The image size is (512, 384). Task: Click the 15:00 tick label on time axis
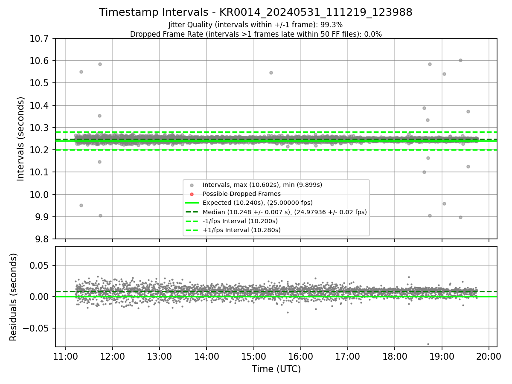click(x=253, y=356)
